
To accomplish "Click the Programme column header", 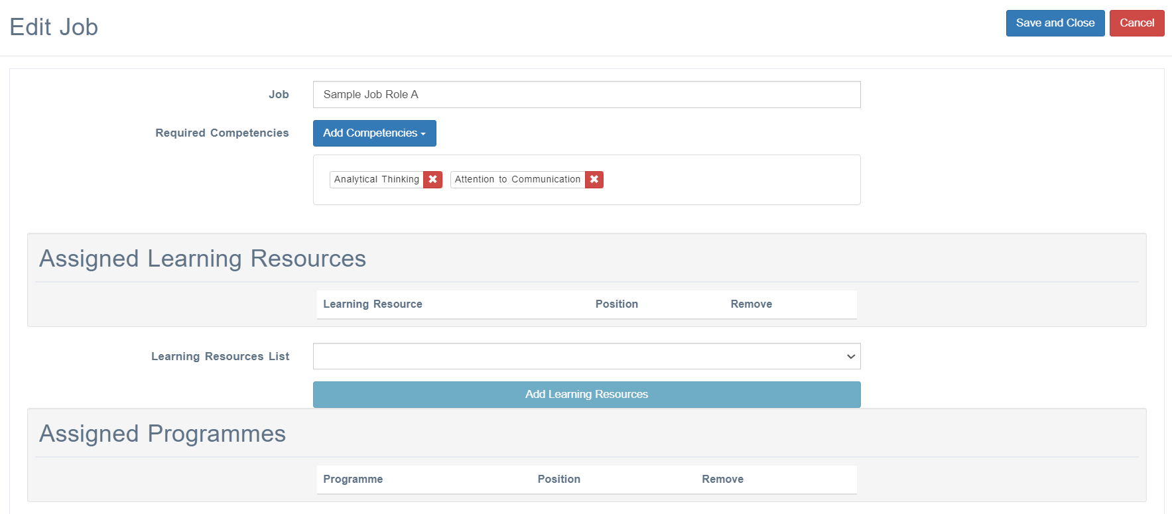I will pos(353,480).
